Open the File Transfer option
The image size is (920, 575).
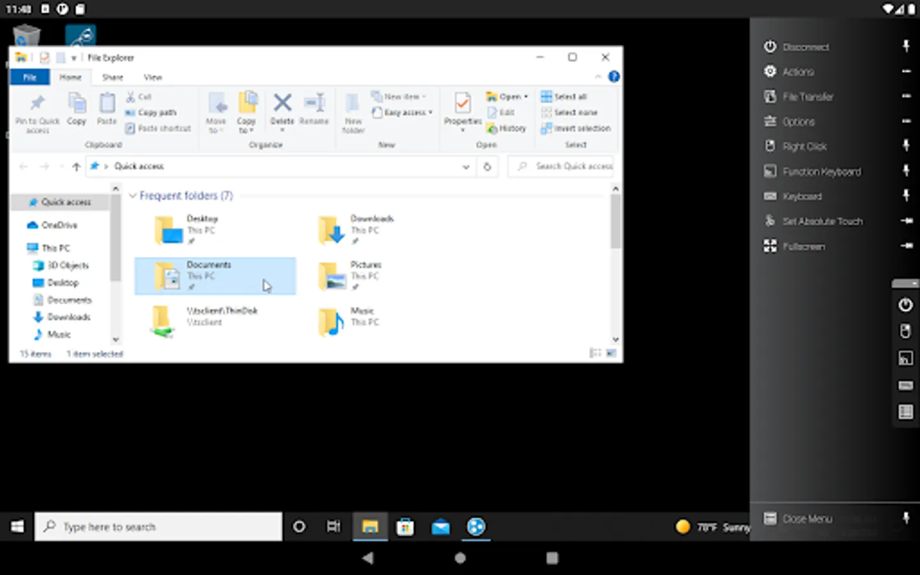(808, 96)
